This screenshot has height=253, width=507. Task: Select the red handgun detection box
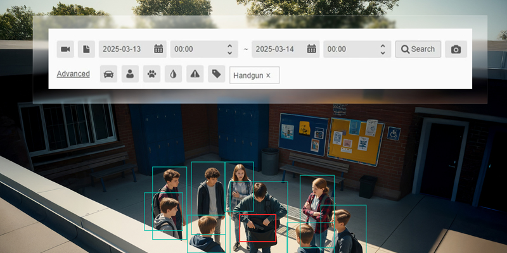pyautogui.click(x=258, y=228)
